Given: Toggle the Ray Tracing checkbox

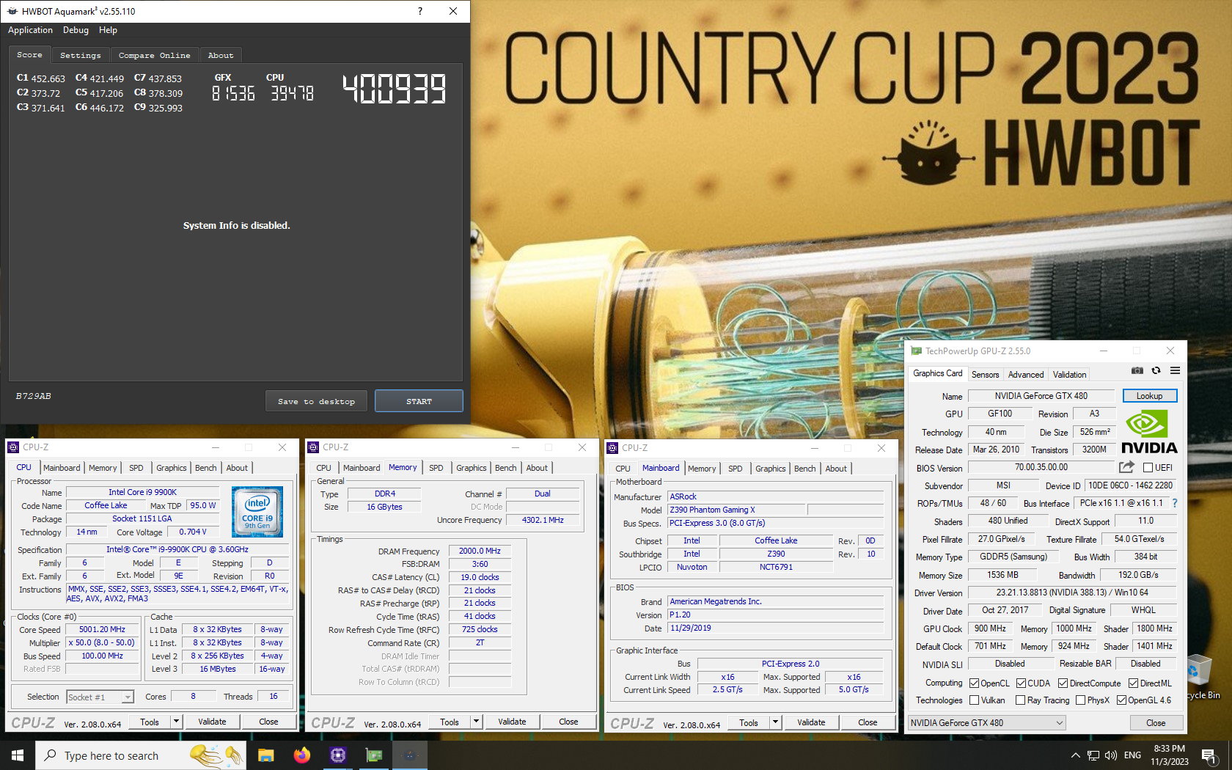Looking at the screenshot, I should 1020,700.
